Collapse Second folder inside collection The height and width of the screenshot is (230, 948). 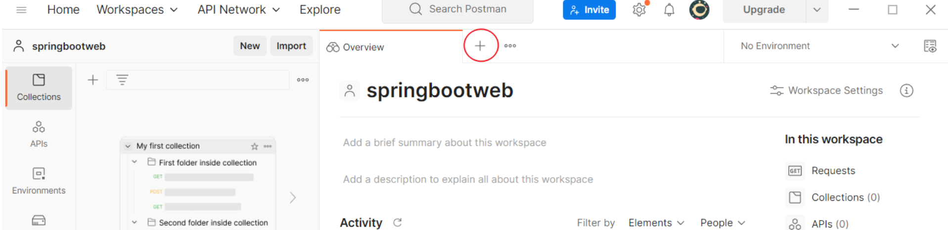click(x=135, y=223)
